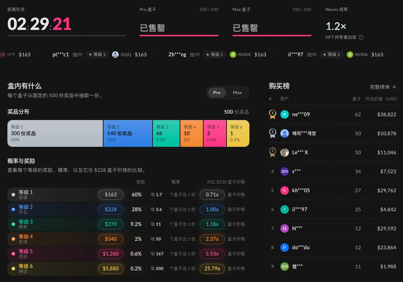This screenshot has width=403, height=282.
Task: Click the 02:29:21 restock countdown
Action: click(x=39, y=24)
